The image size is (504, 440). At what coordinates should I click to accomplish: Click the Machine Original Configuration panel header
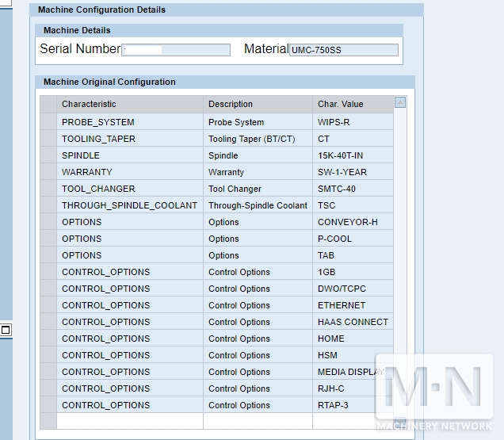(x=225, y=82)
